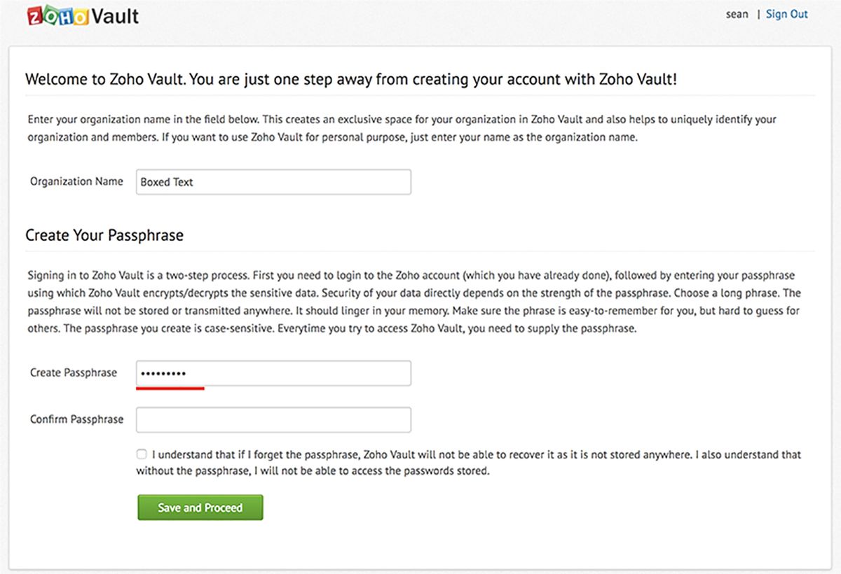Click the checkbox disclaimer text about forgetting passphrase

470,462
